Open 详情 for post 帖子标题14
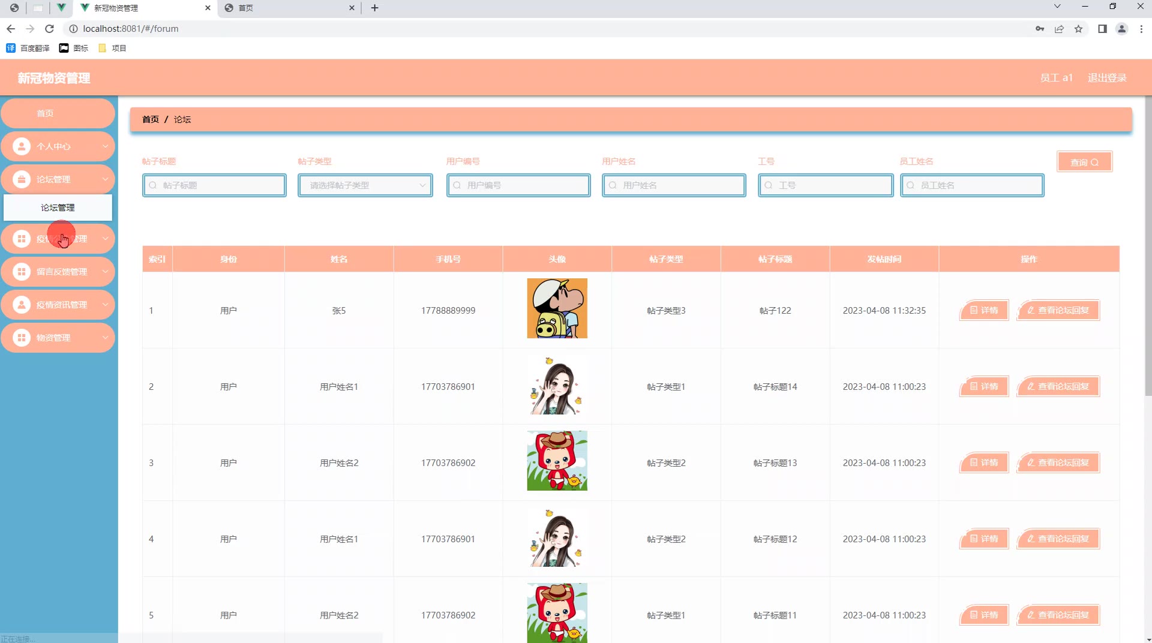The width and height of the screenshot is (1152, 643). tap(984, 386)
